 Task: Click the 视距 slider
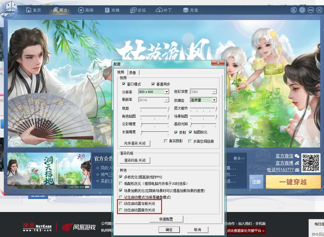coord(155,108)
